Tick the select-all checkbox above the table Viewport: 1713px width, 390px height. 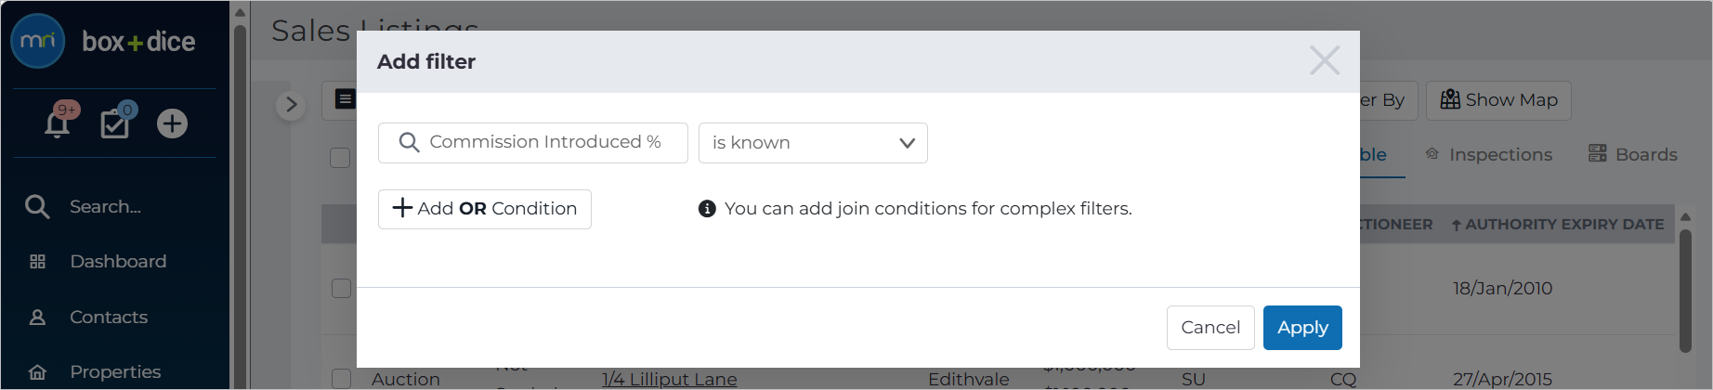(x=340, y=158)
